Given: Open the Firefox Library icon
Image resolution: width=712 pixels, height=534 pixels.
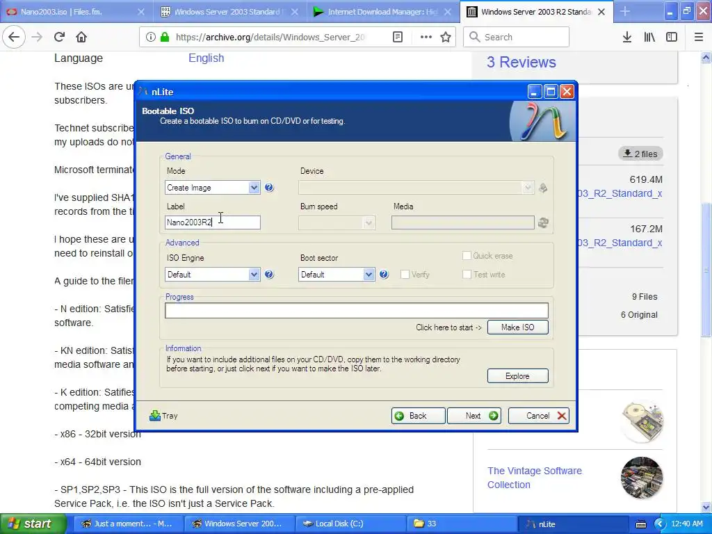Looking at the screenshot, I should tap(649, 37).
